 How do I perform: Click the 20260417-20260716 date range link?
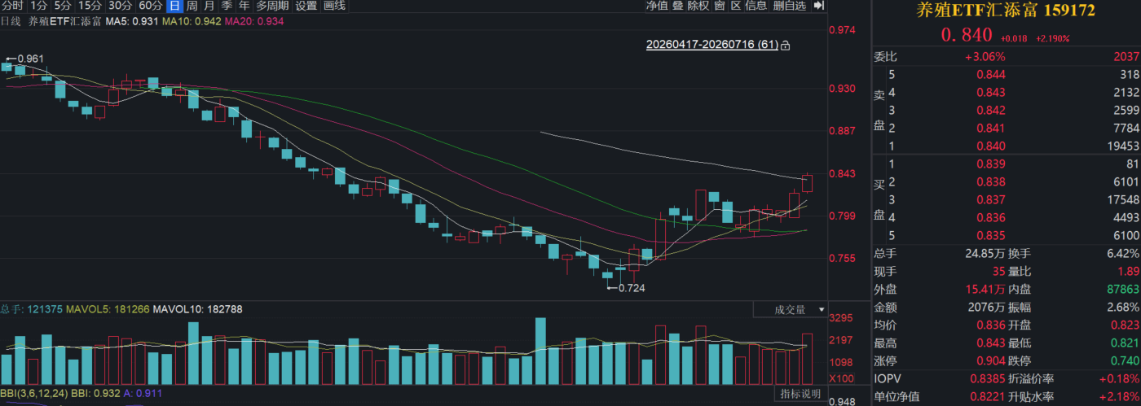[x=712, y=45]
